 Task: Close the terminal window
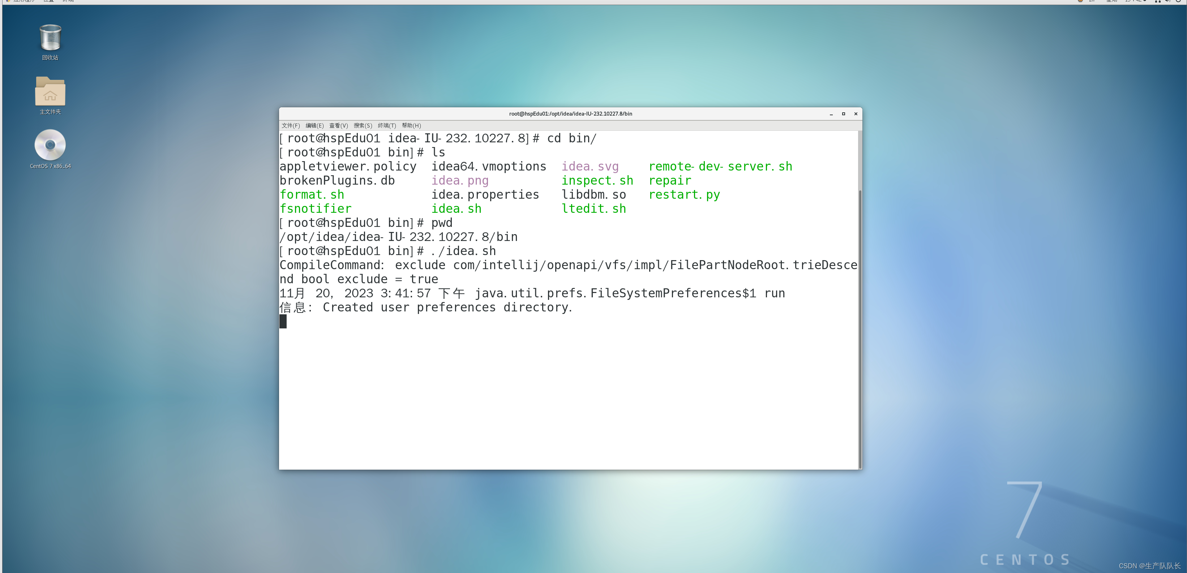point(856,114)
